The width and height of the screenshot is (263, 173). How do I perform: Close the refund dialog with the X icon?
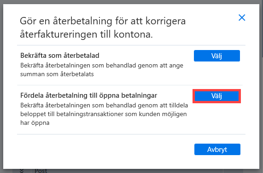242,17
